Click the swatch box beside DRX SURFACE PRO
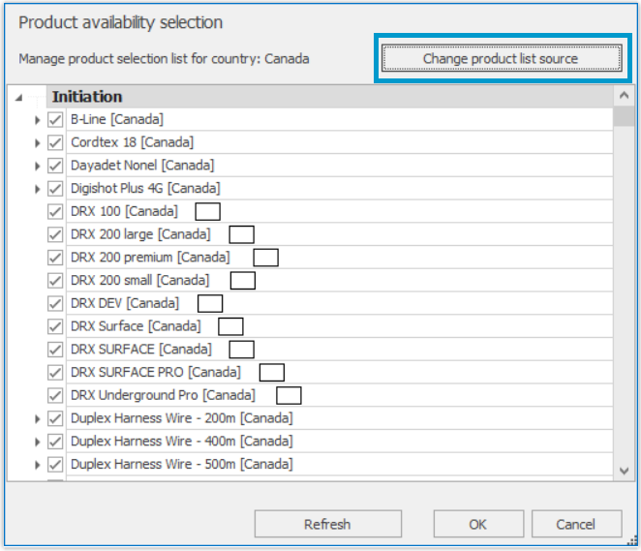The width and height of the screenshot is (641, 551). [272, 373]
